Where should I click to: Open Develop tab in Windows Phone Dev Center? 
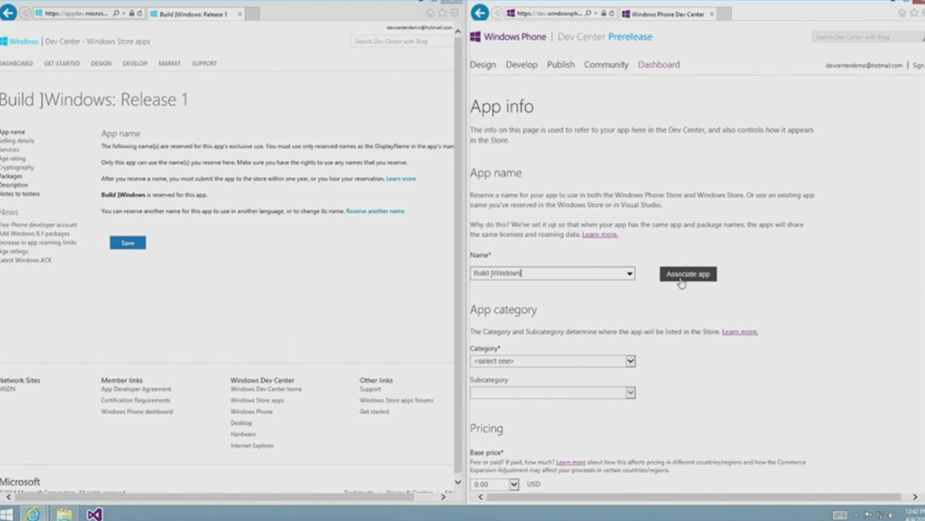[x=521, y=65]
